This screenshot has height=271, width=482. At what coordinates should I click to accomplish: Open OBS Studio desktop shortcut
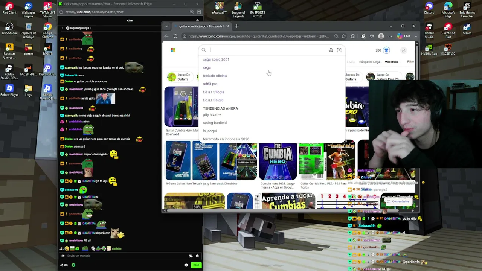click(x=9, y=29)
